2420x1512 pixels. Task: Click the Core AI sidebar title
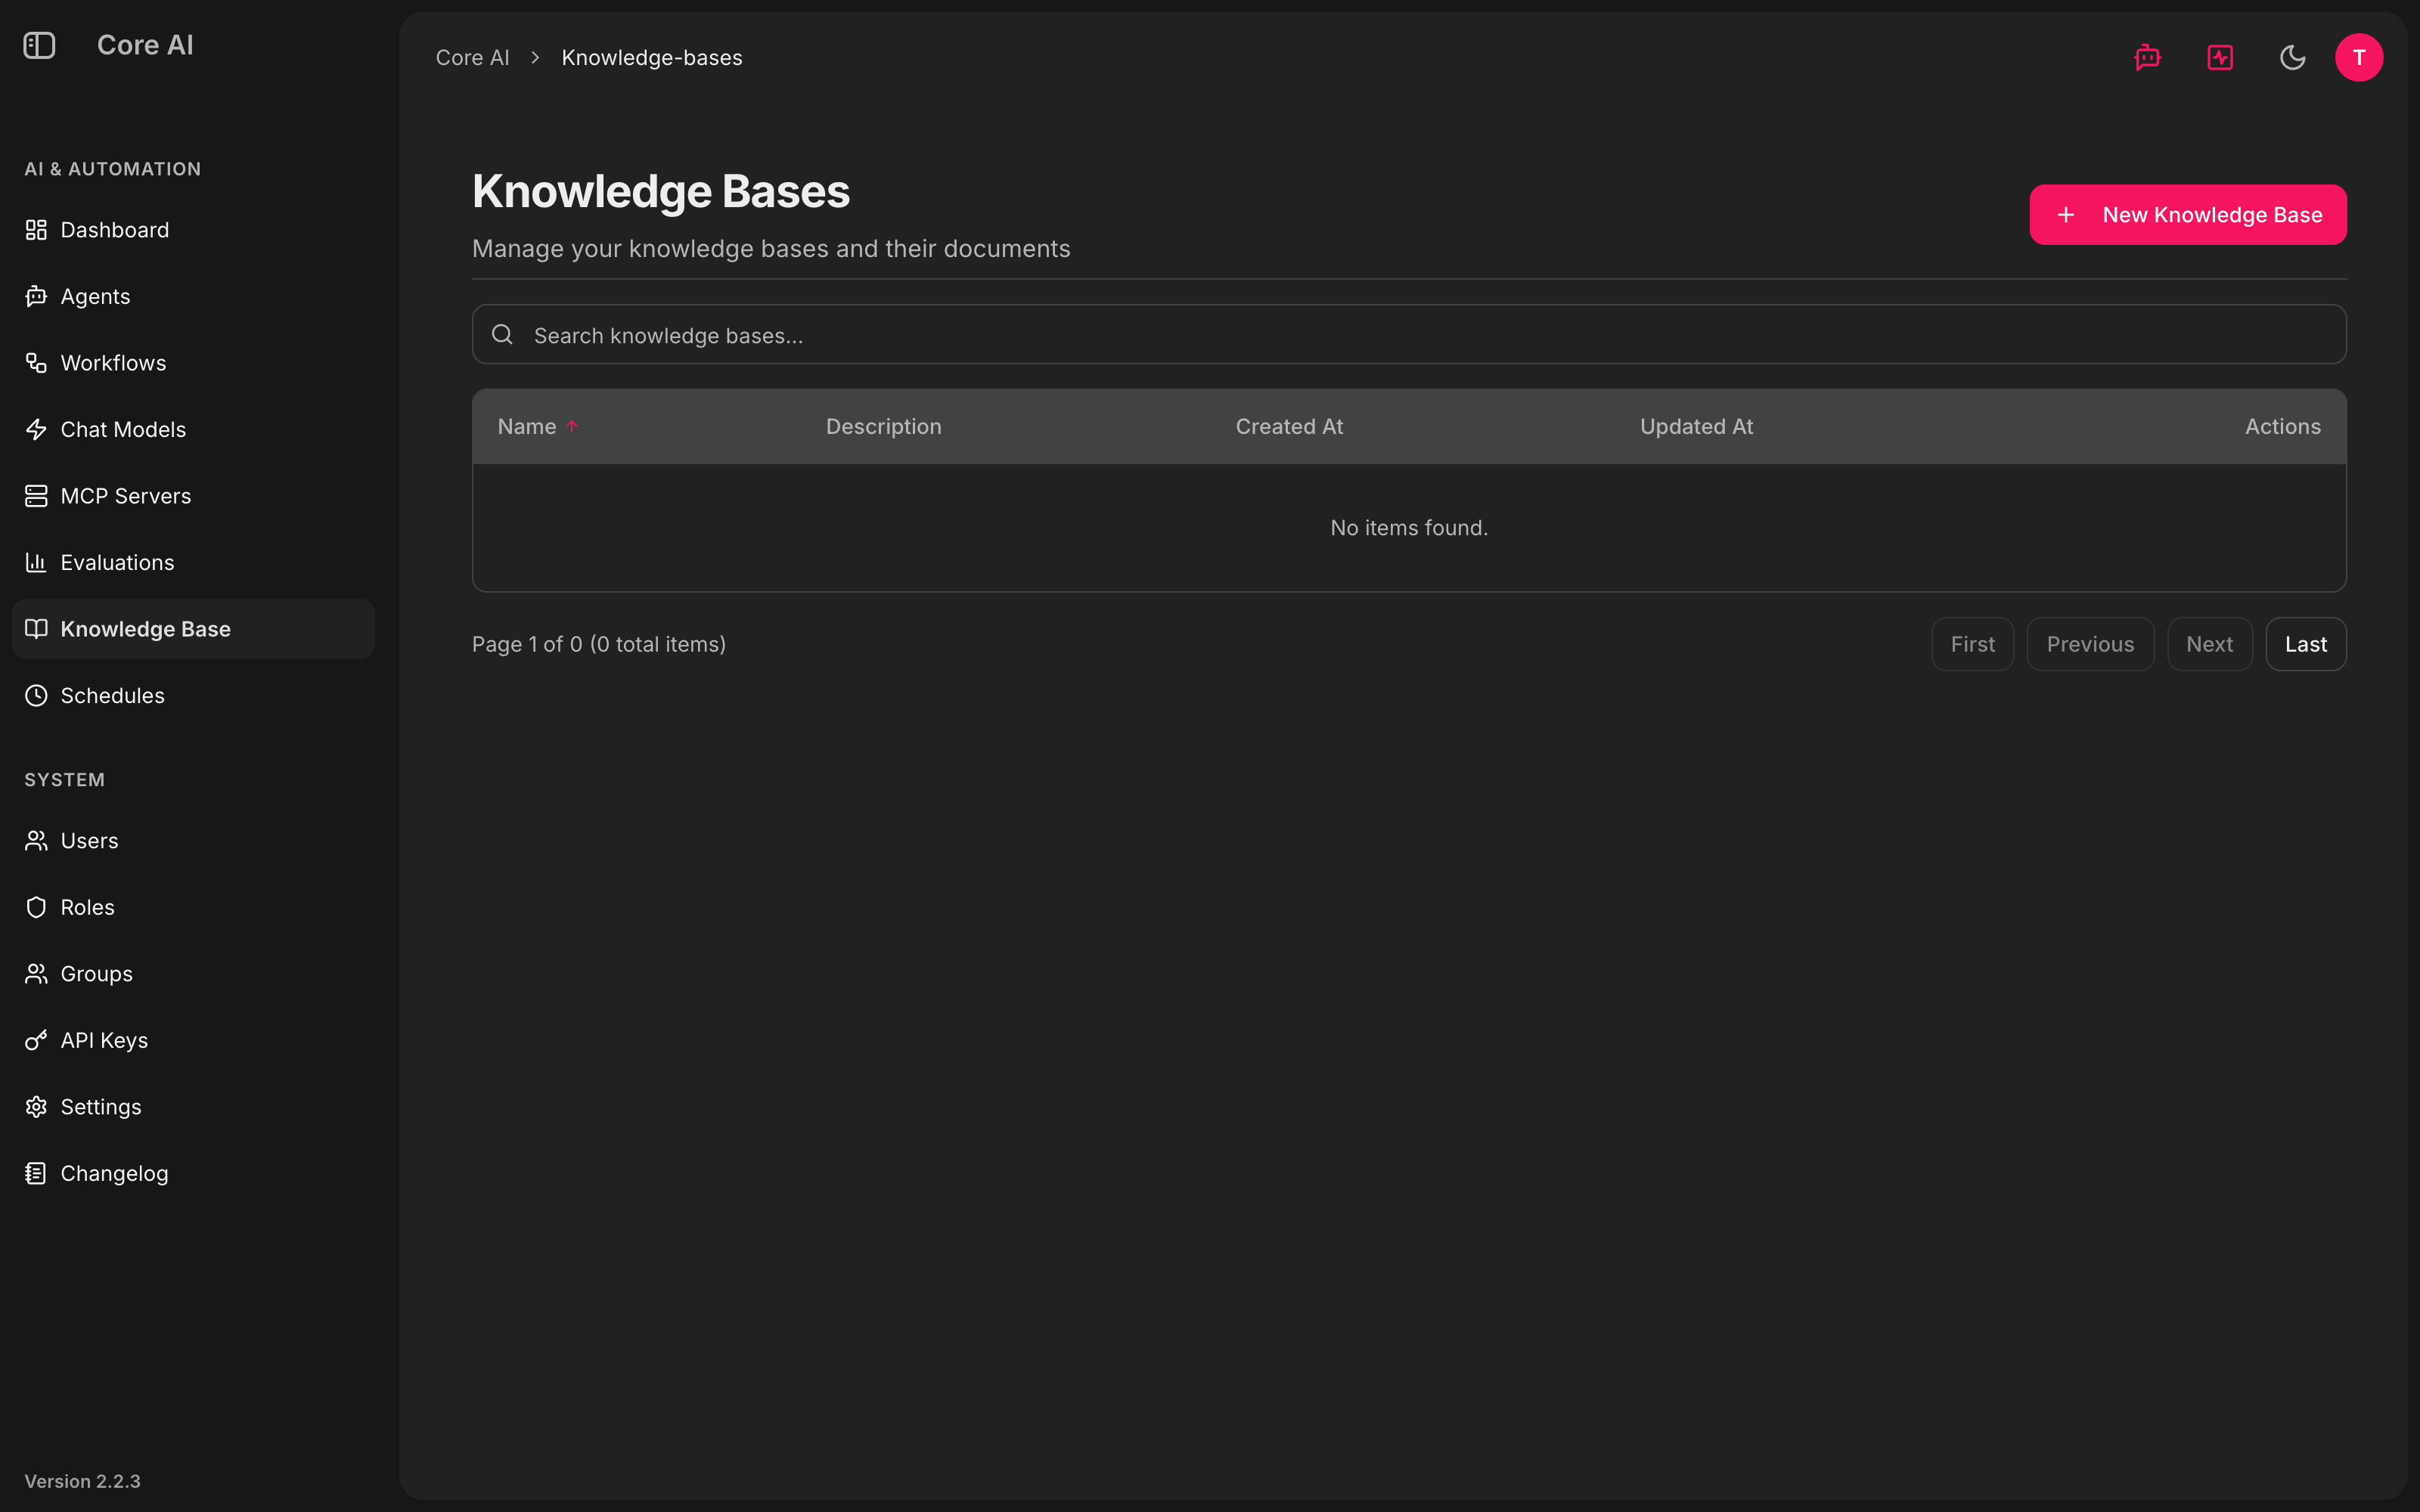click(x=145, y=45)
